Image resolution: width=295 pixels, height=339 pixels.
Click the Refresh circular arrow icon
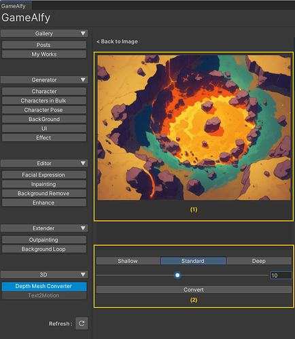coord(82,323)
